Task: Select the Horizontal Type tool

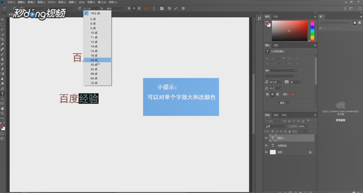Action: [2, 94]
